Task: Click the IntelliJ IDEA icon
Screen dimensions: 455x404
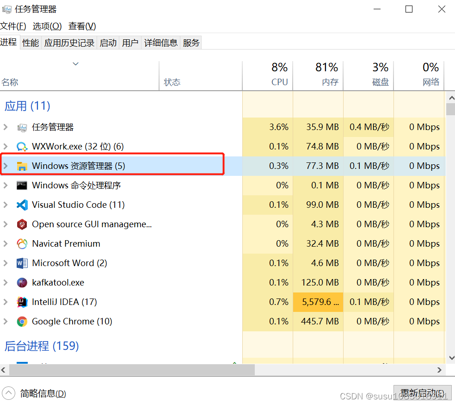Action: (x=22, y=302)
